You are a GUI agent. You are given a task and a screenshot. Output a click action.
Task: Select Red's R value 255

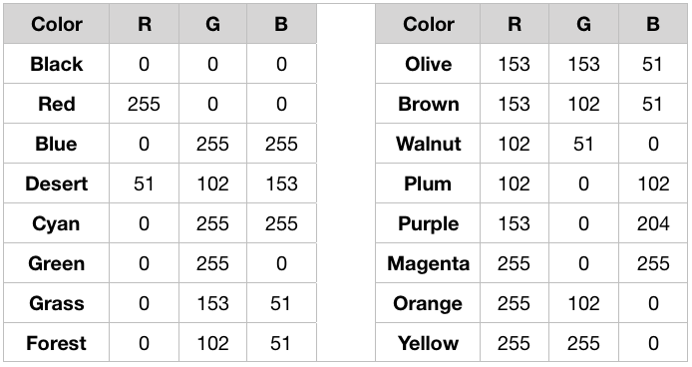pyautogui.click(x=144, y=104)
